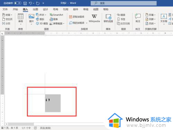Switch to the Design tab
Image resolution: width=173 pixels, height=130 pixels.
pyautogui.click(x=45, y=9)
